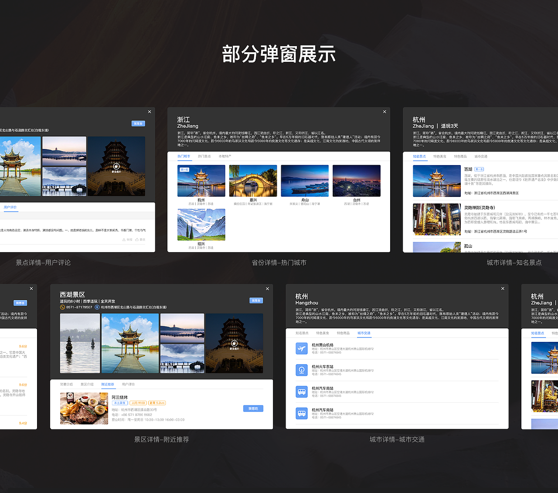Select the 本地特产 tab in the 浙江 popup
The height and width of the screenshot is (493, 558).
coord(225,156)
